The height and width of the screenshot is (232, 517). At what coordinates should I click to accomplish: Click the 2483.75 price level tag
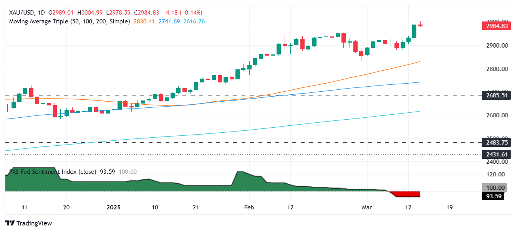pyautogui.click(x=496, y=142)
